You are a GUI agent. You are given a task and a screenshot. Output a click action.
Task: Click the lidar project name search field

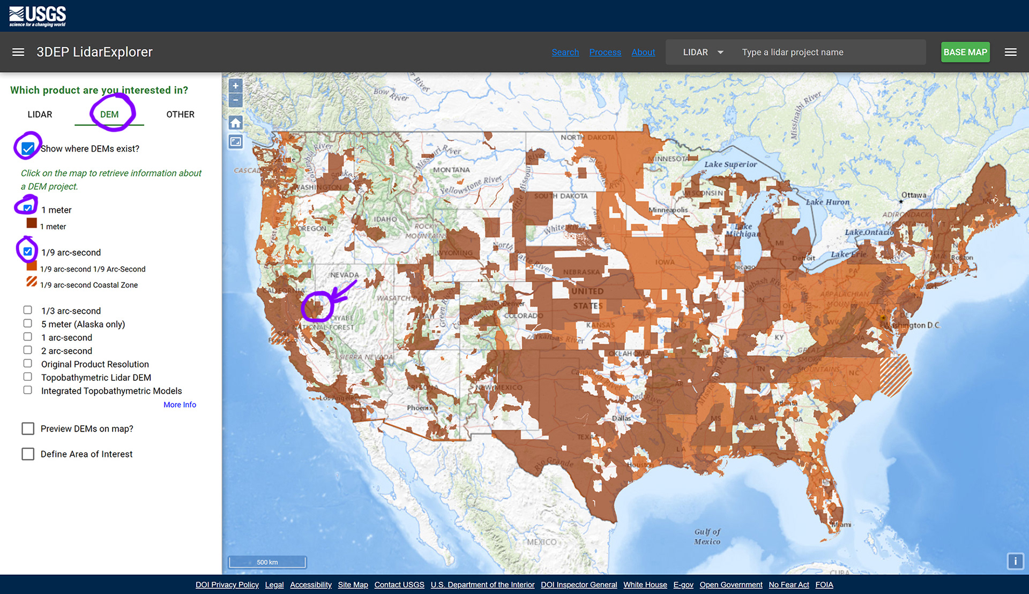coord(830,52)
